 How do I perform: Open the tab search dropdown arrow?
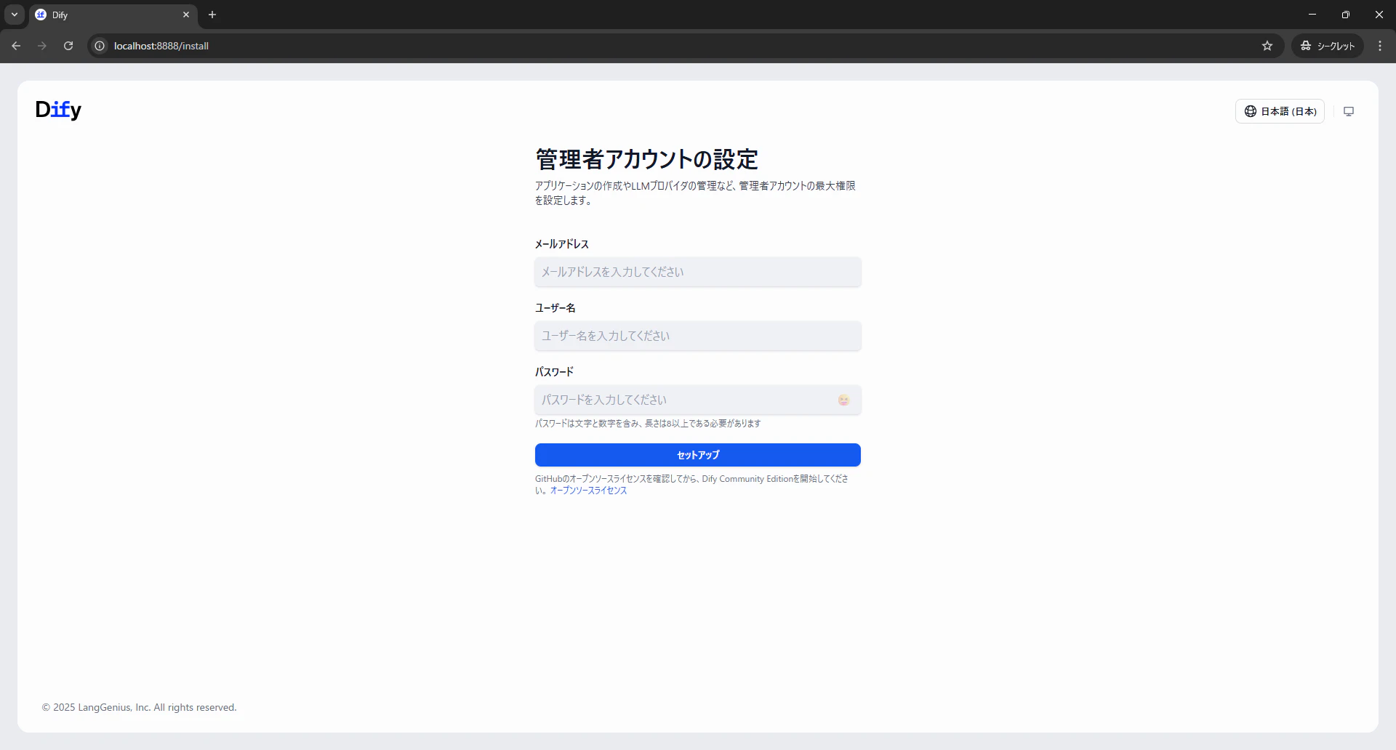click(x=15, y=15)
